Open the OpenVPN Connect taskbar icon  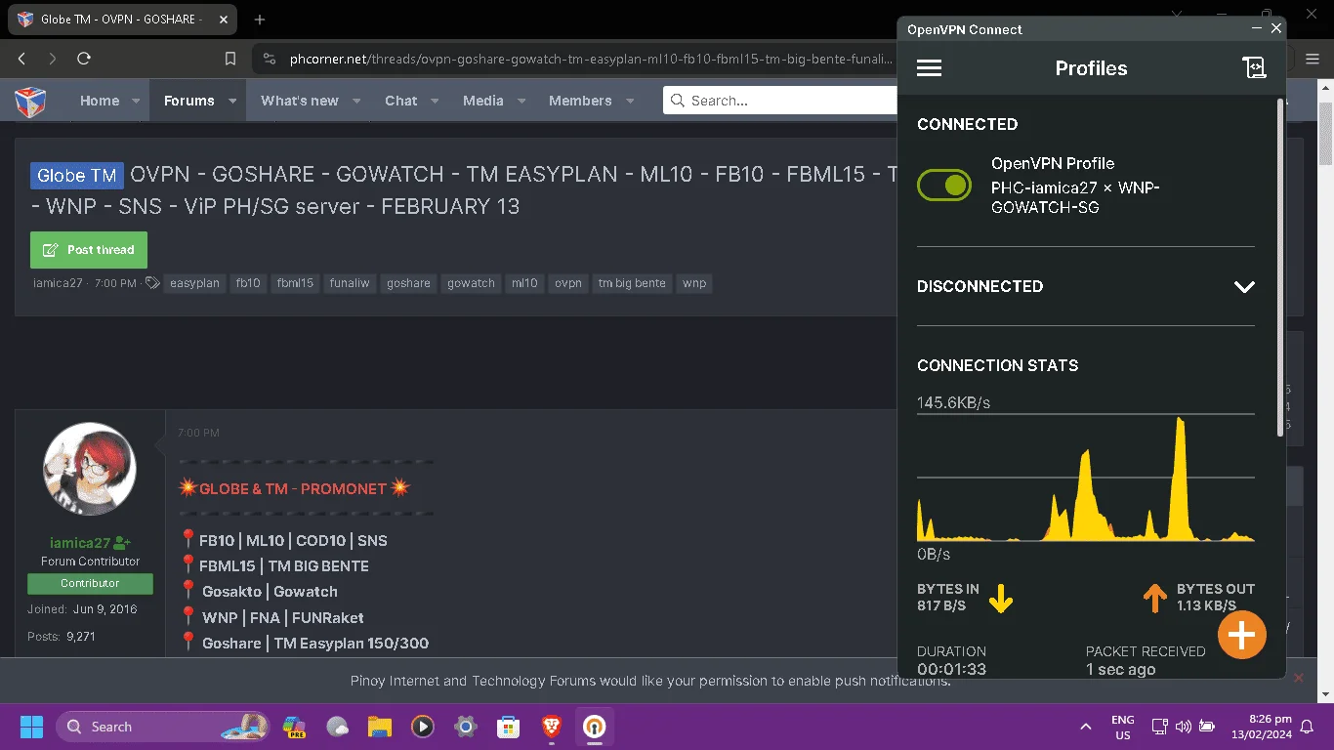594,727
